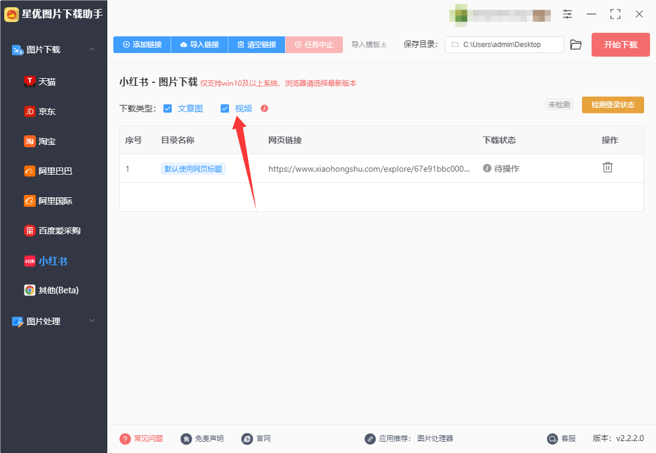Viewport: 656px width, 453px height.
Task: Click the 阿里巴巴 logo icon
Action: click(29, 171)
